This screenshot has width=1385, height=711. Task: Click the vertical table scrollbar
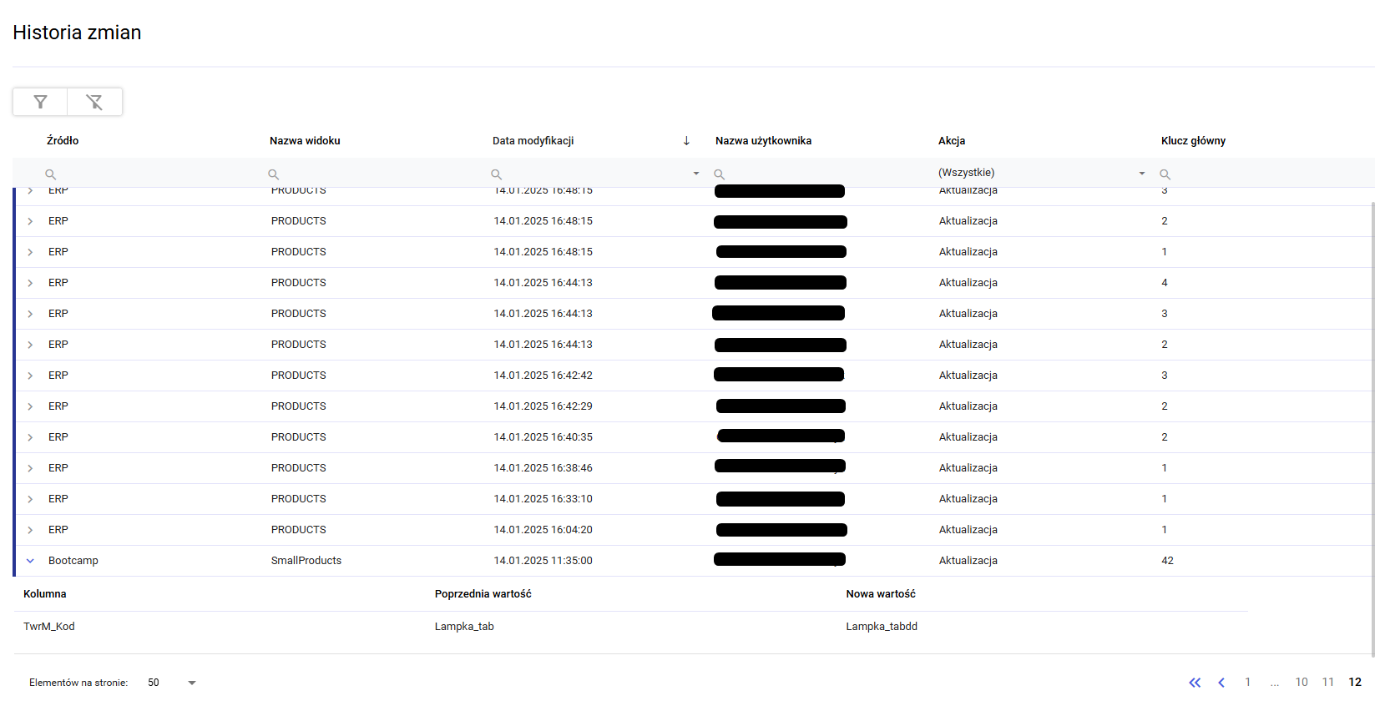click(1373, 429)
